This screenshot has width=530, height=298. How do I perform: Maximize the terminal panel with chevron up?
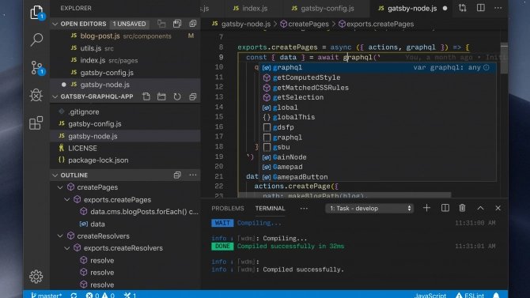(x=480, y=208)
